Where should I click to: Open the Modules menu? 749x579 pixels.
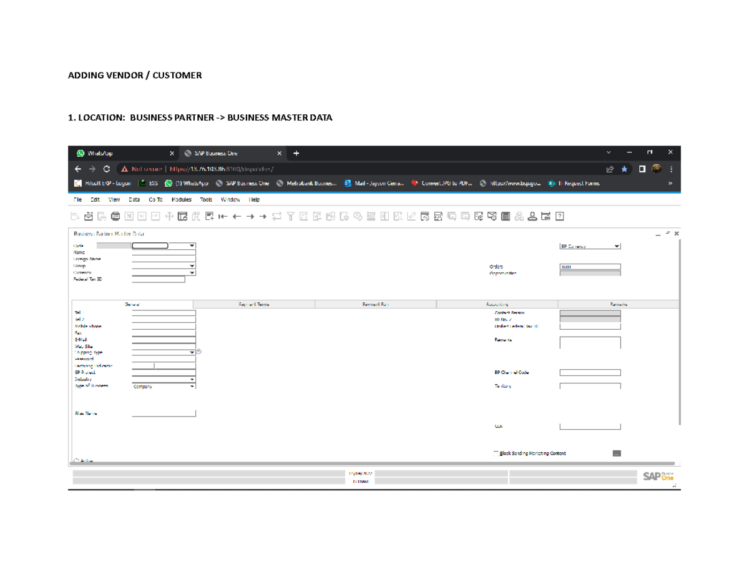pyautogui.click(x=180, y=199)
